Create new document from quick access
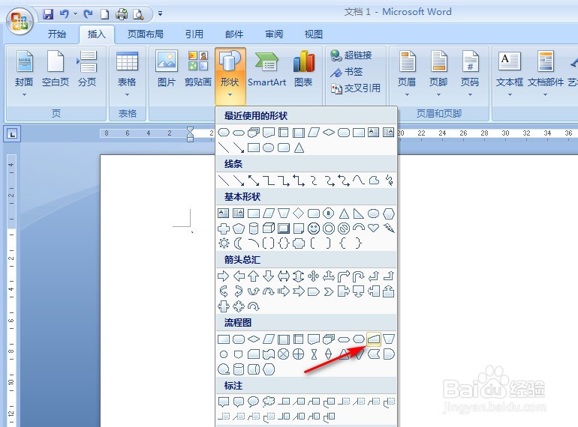Viewport: 578px width, 427px height. [104, 14]
